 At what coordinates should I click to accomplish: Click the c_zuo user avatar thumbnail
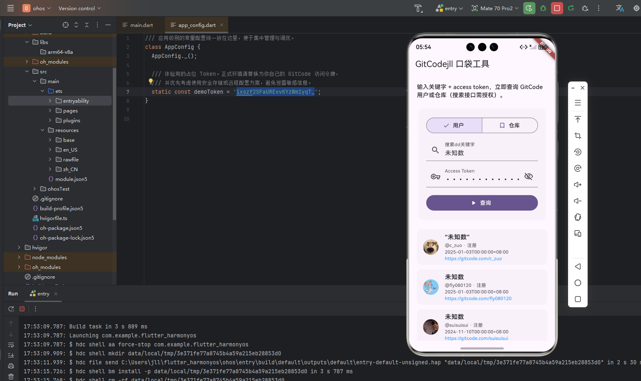[431, 247]
